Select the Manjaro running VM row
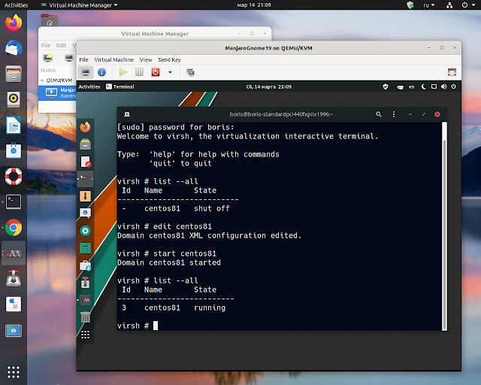 [57, 92]
